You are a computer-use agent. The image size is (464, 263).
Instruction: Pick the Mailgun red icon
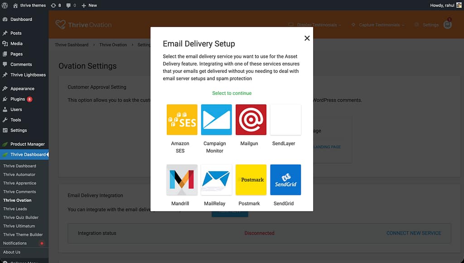pyautogui.click(x=251, y=120)
